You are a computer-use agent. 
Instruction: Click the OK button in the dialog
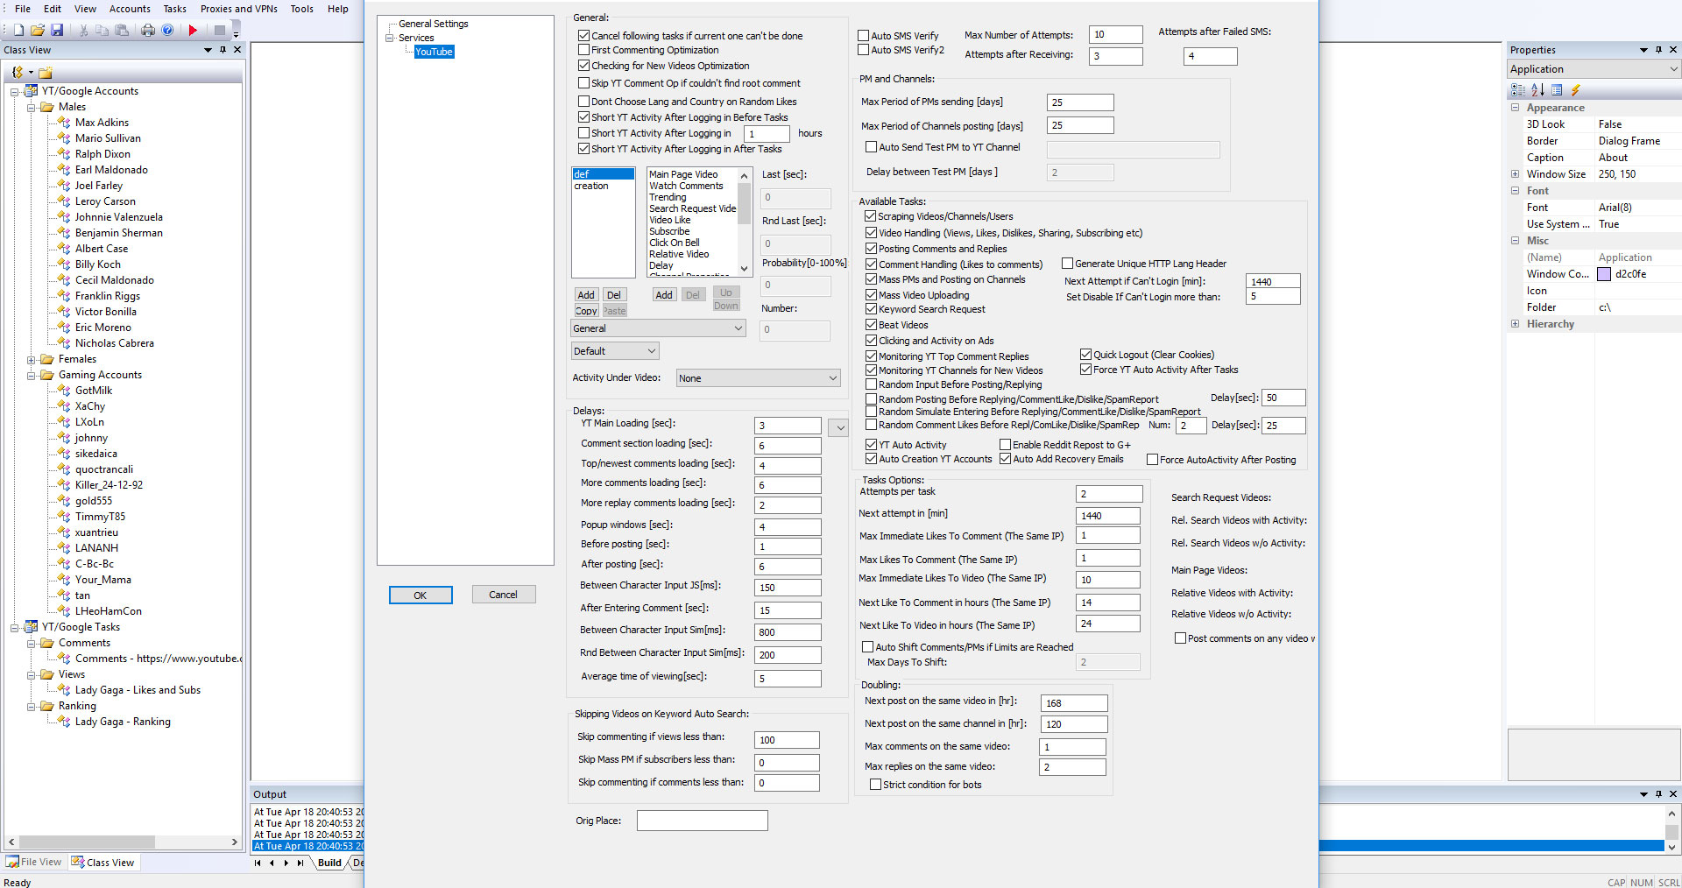point(420,595)
